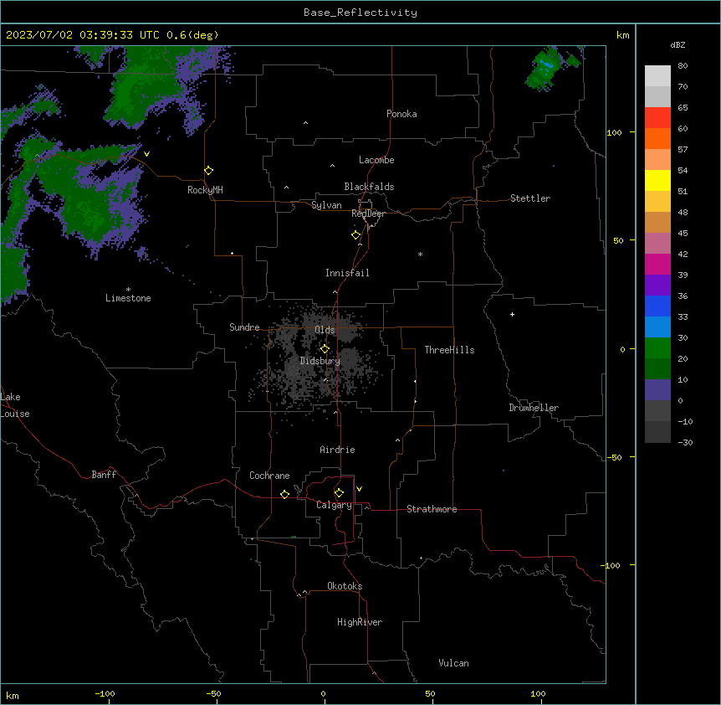The height and width of the screenshot is (705, 721).
Task: Click the Lake Louise label
Action: (15, 405)
